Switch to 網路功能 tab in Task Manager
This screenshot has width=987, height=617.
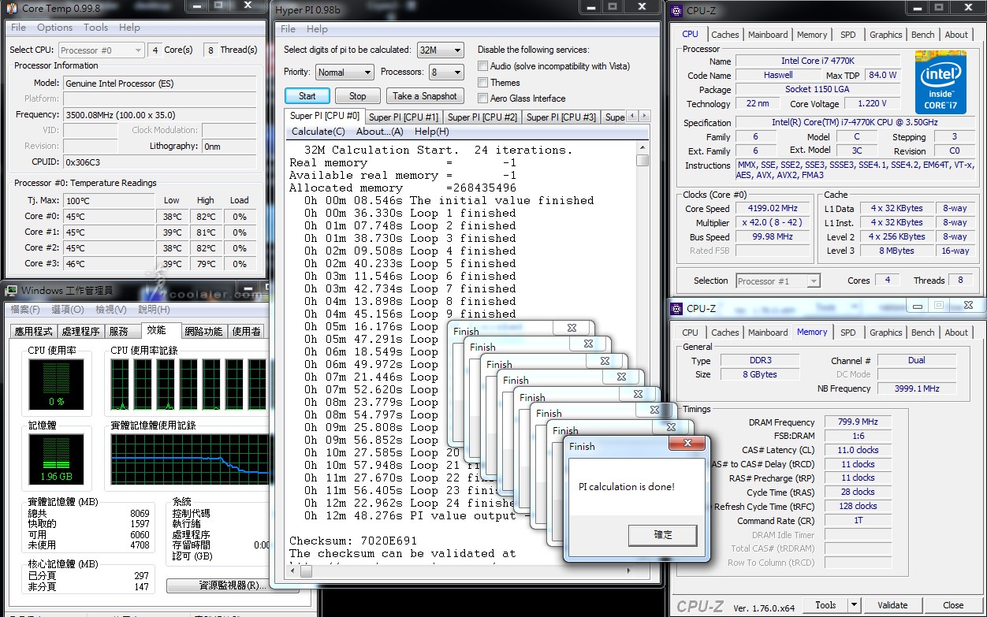(x=203, y=332)
